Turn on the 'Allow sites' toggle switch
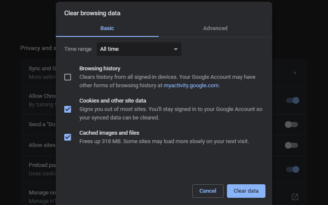 click(291, 145)
